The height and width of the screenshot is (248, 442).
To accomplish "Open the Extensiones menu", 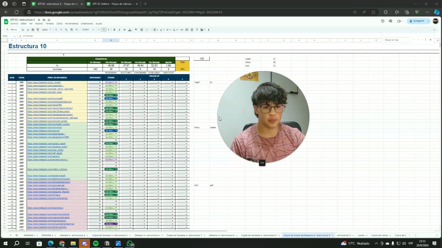I will pos(87,24).
